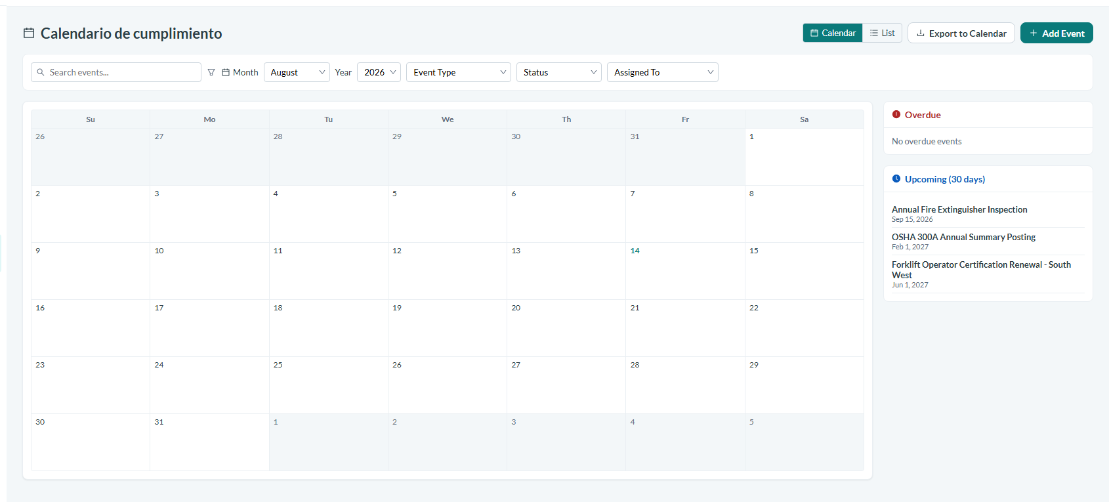Click the 'Feb 1, 2027' date
Image resolution: width=1109 pixels, height=502 pixels.
click(910, 247)
